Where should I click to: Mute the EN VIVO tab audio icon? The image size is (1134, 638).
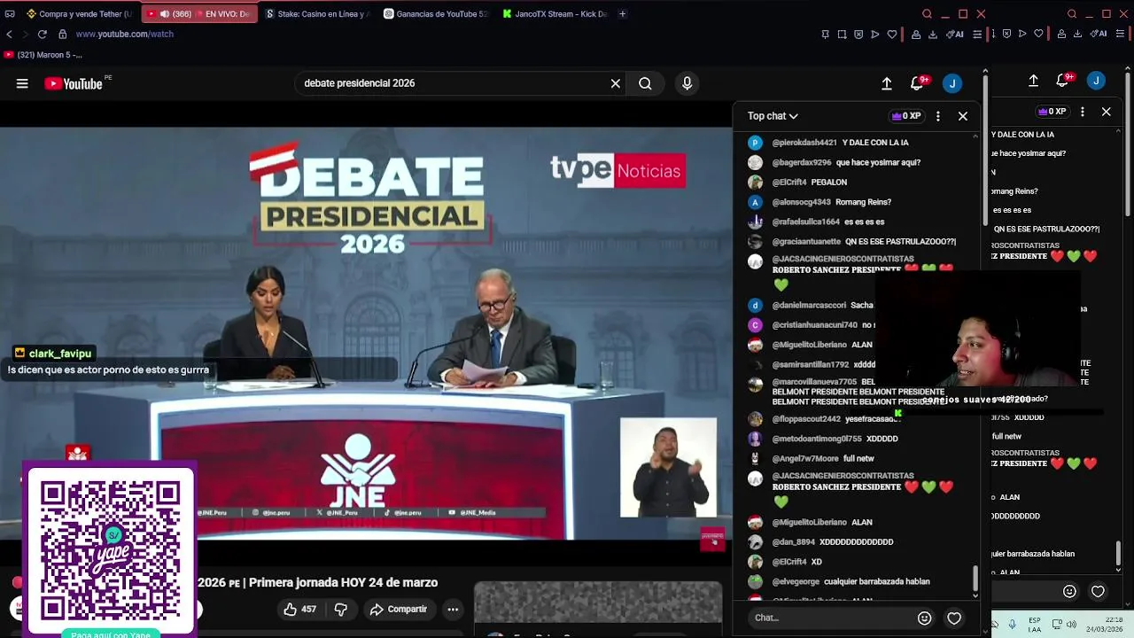click(x=165, y=13)
